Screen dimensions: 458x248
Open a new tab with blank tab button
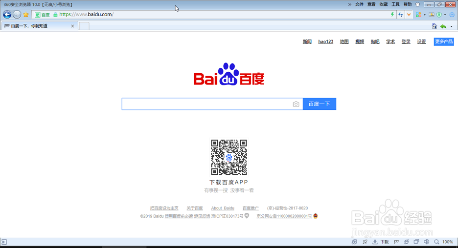point(84,26)
